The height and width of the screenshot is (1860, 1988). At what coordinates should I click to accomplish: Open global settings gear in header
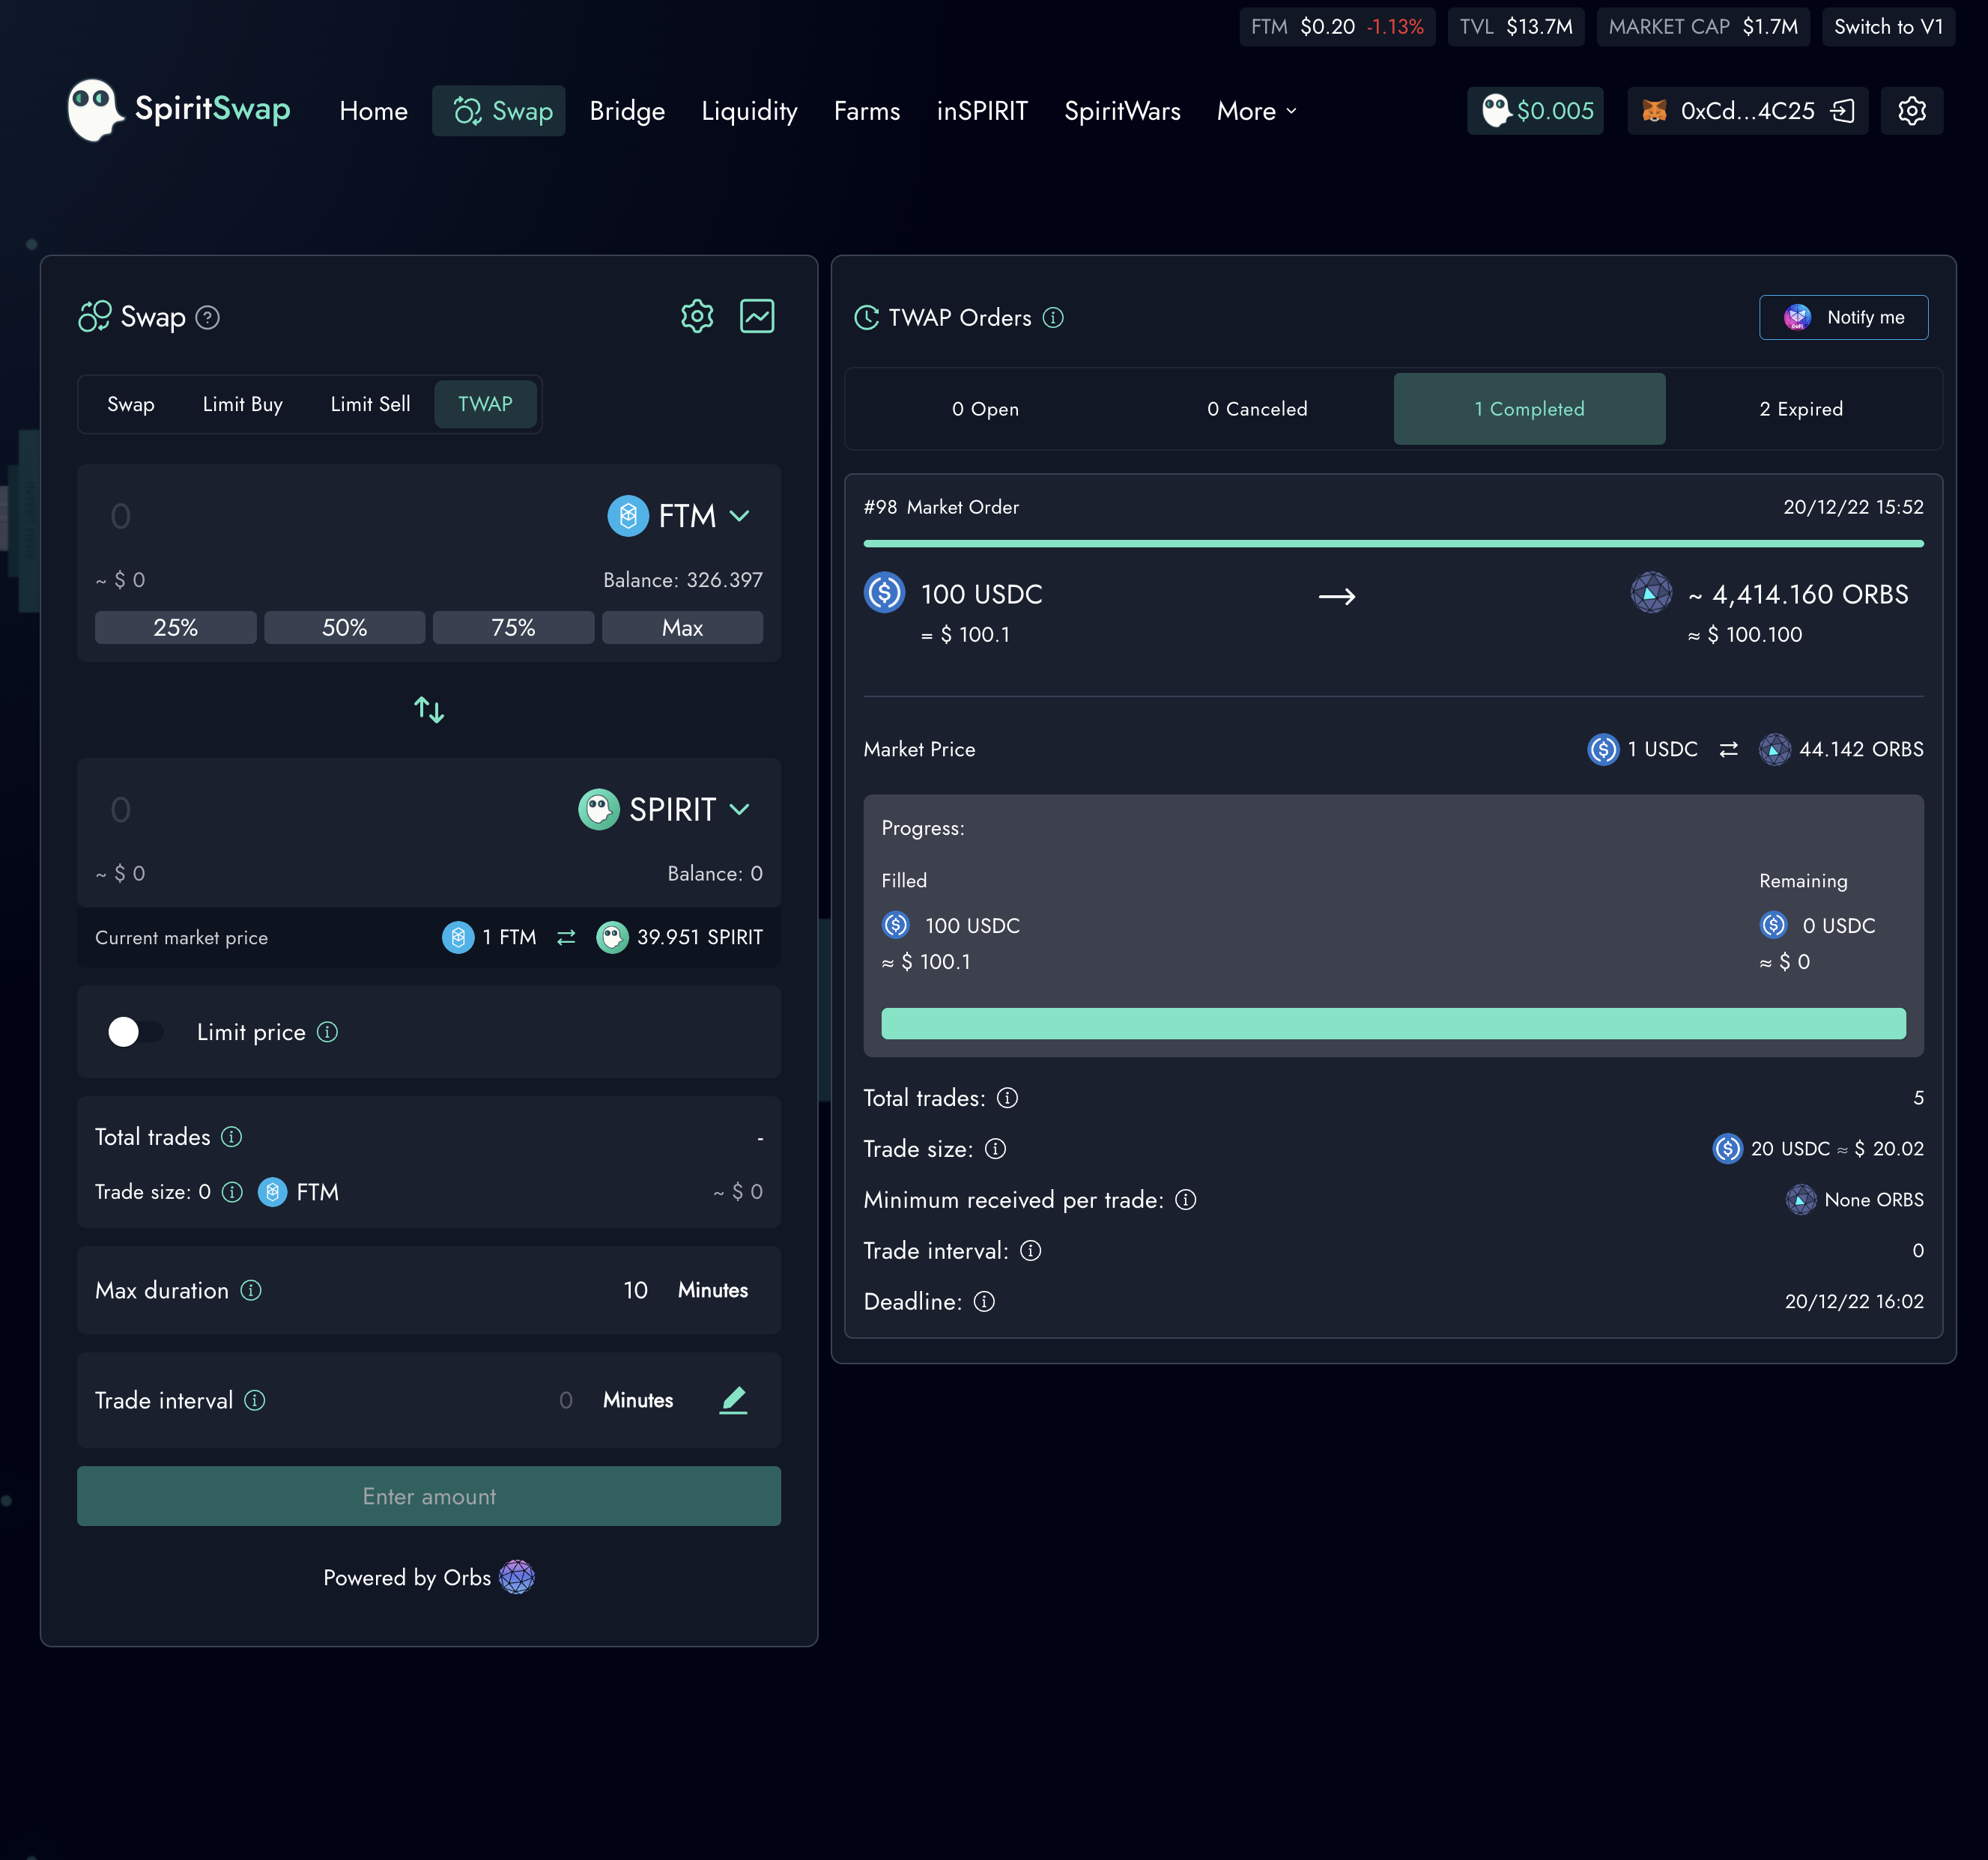(x=1911, y=111)
